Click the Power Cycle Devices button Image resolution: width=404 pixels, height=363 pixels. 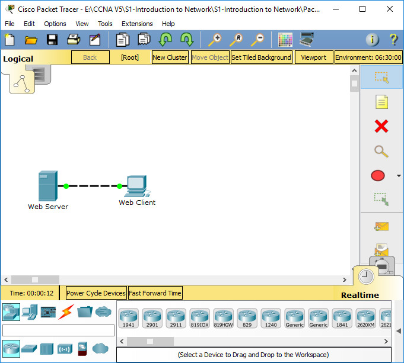[96, 293]
